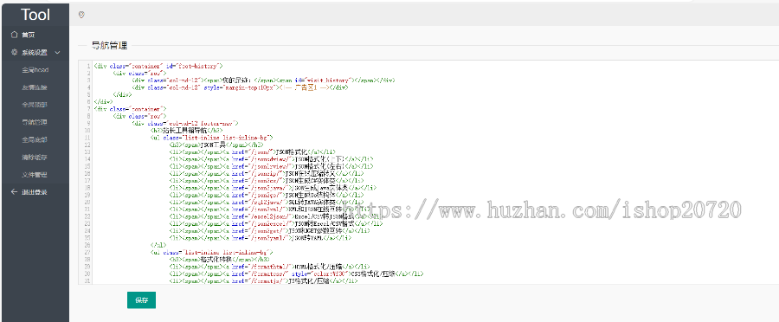Click code line with CSS格式化/压缩 link
Image resolution: width=779 pixels, height=322 pixels.
coord(296,274)
